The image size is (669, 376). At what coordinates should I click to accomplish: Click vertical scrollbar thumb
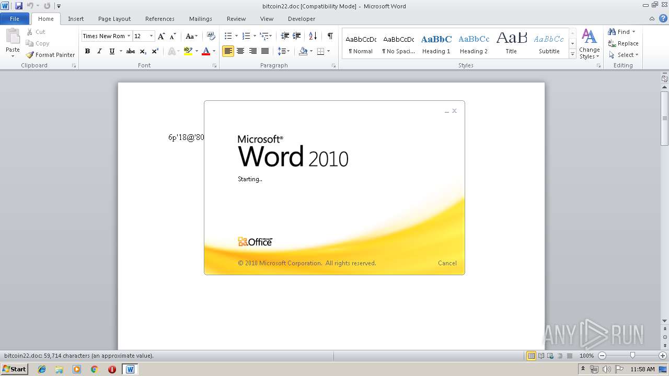[x=665, y=119]
